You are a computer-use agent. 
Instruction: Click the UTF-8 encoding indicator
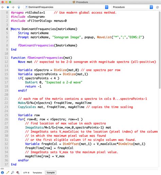26,173
